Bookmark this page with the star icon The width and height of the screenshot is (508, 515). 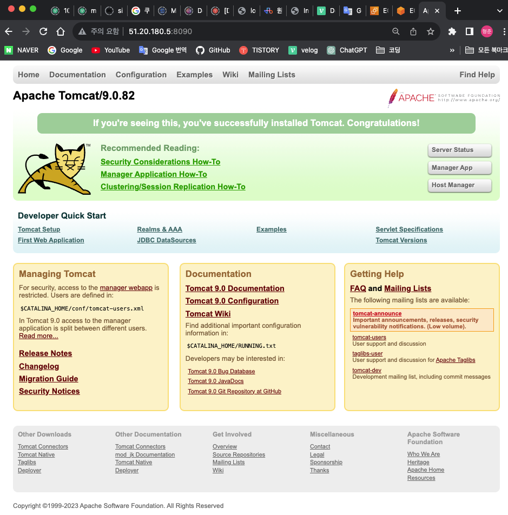431,31
